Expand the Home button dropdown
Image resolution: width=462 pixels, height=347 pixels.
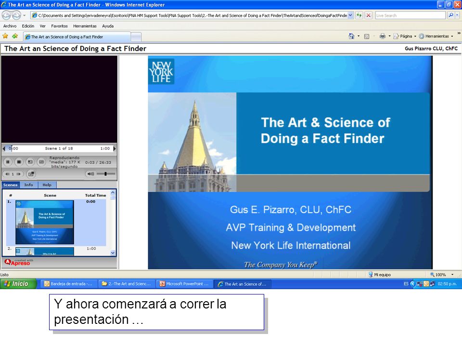(x=359, y=36)
